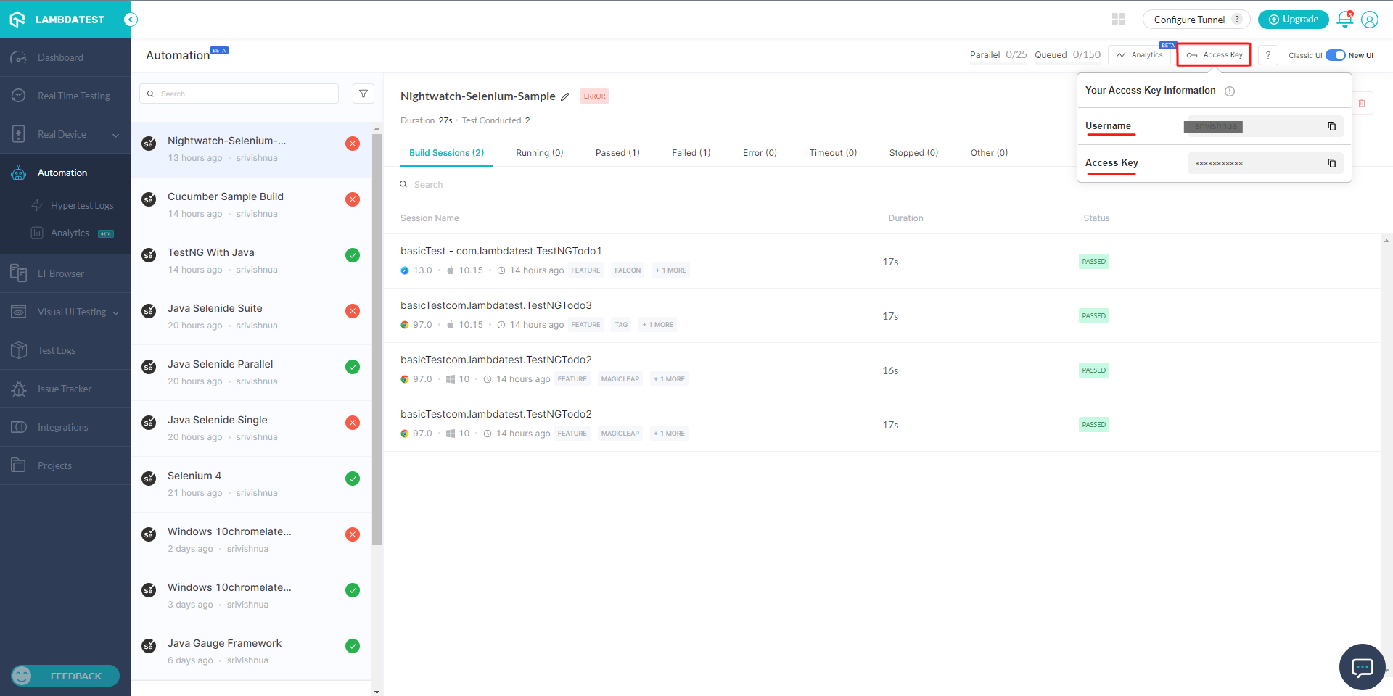The height and width of the screenshot is (696, 1393).
Task: Copy the Access Key using copy icon
Action: pos(1331,163)
